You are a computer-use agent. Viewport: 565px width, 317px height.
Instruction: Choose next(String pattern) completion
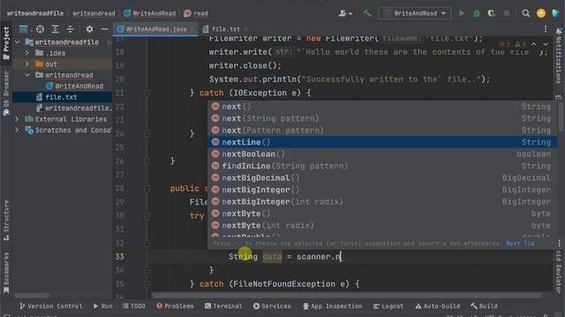(382, 118)
